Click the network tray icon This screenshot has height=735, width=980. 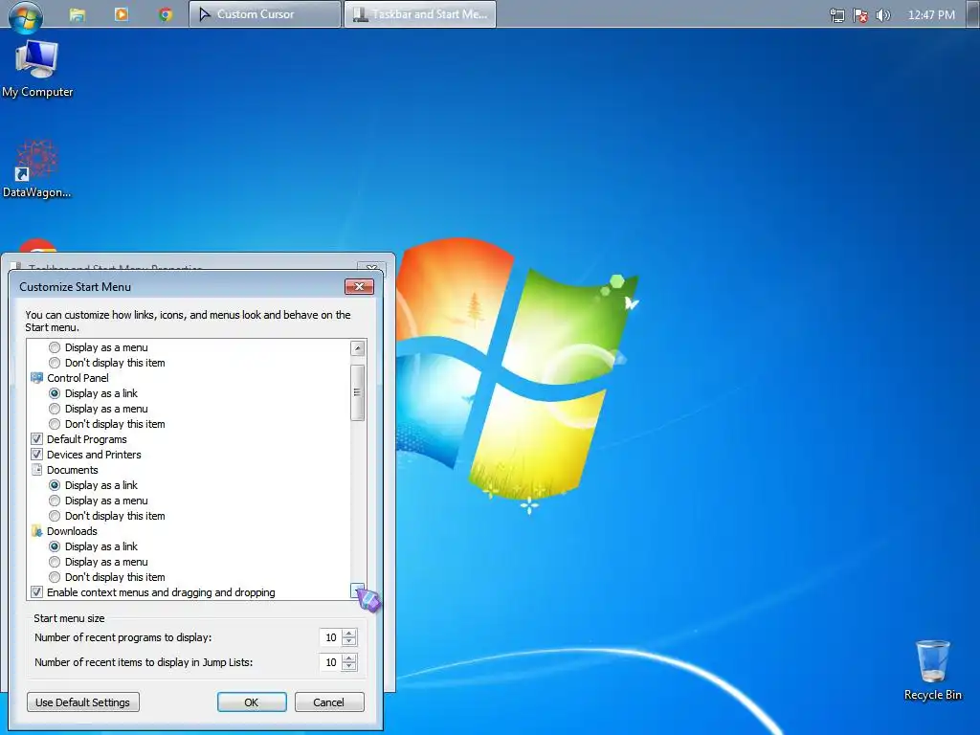836,15
